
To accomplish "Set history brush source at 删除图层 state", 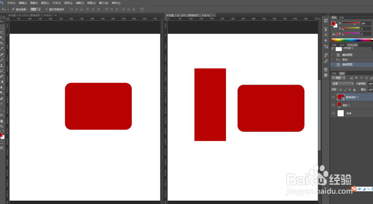I will click(333, 55).
